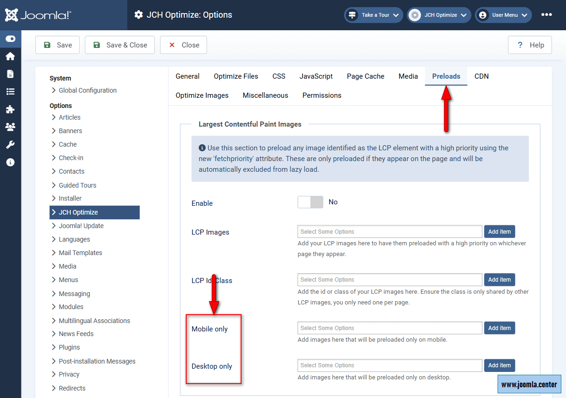Screen dimensions: 566x398
Task: Switch to the Page Cache tab
Action: pos(365,76)
